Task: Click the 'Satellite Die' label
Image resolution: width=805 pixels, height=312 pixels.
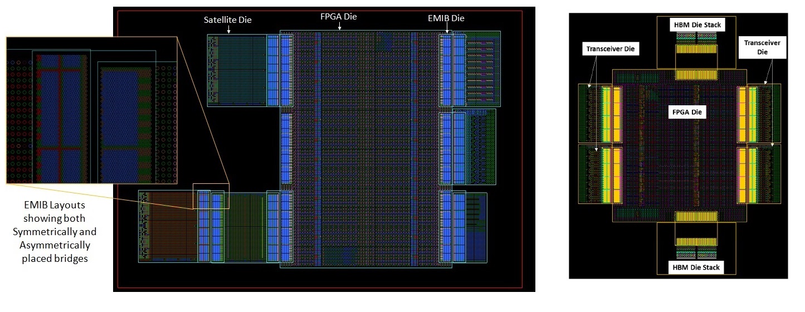Action: [227, 20]
